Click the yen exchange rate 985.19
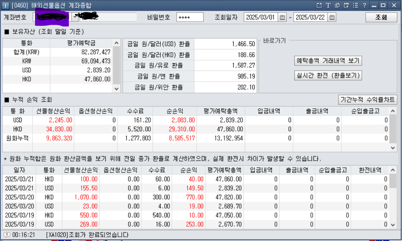This screenshot has width=402, height=241. (x=246, y=76)
